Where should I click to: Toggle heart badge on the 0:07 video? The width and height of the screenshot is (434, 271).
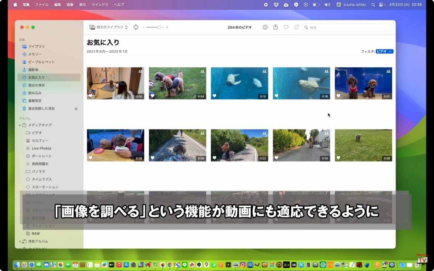339,96
